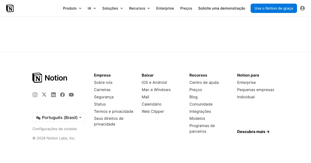This screenshot has height=163, width=311.
Task: Go to Enterprise in the top navigation
Action: pyautogui.click(x=165, y=8)
